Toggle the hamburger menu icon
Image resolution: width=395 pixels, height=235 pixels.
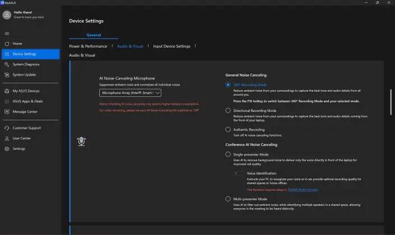pyautogui.click(x=7, y=34)
